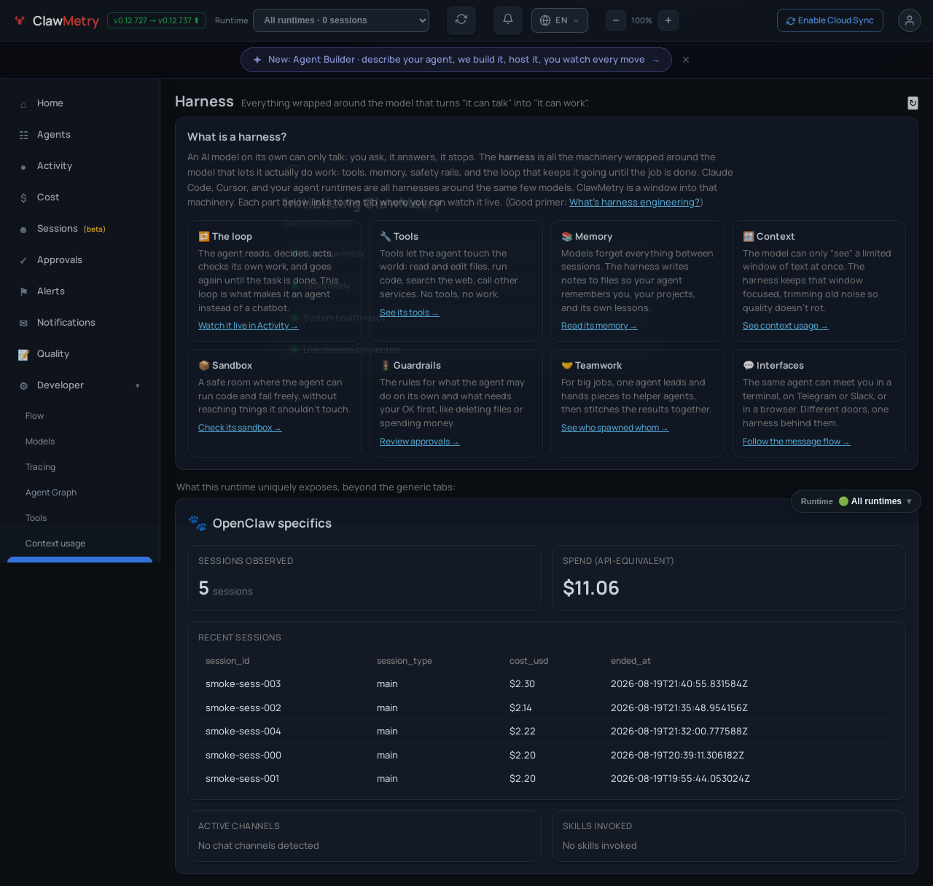
Task: Click the ClawMetry logo icon
Action: click(x=20, y=20)
